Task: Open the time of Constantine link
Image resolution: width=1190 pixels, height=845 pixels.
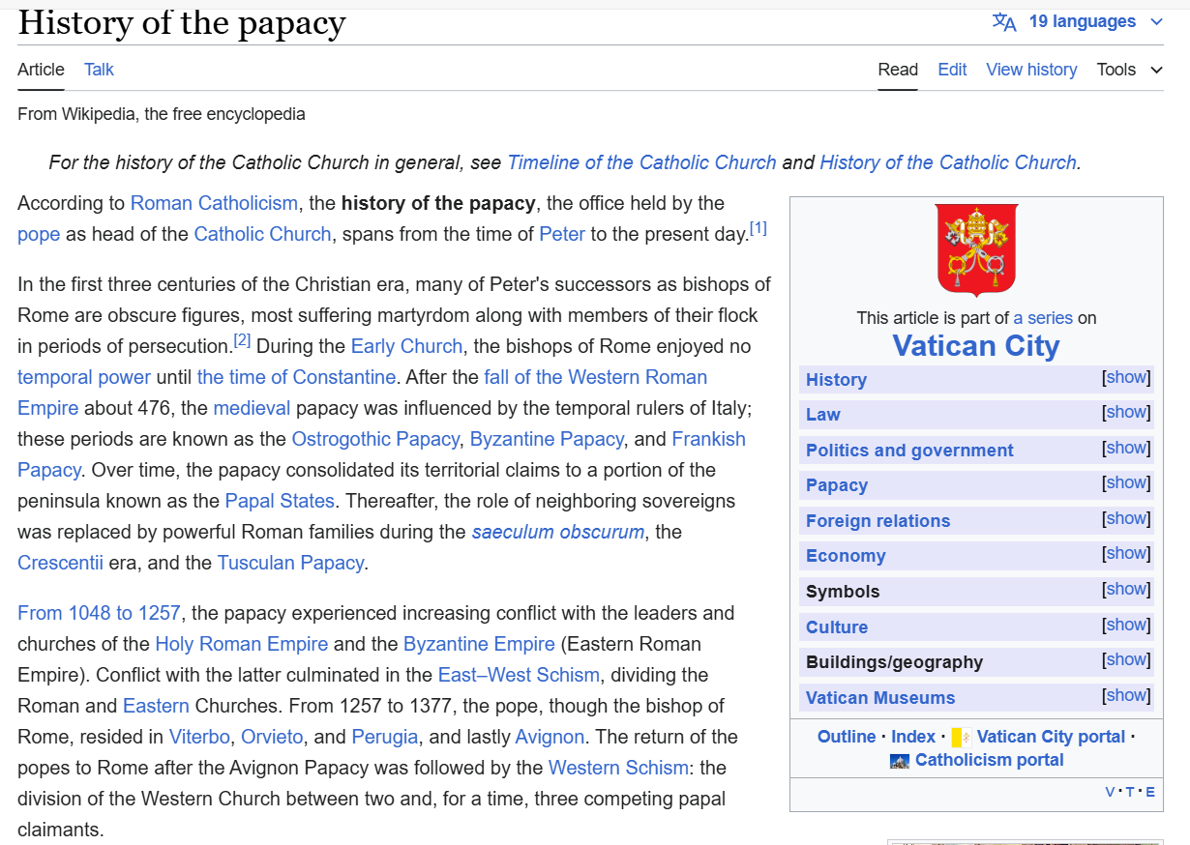Action: [x=296, y=377]
